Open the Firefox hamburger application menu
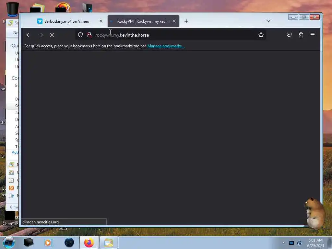 [x=313, y=35]
